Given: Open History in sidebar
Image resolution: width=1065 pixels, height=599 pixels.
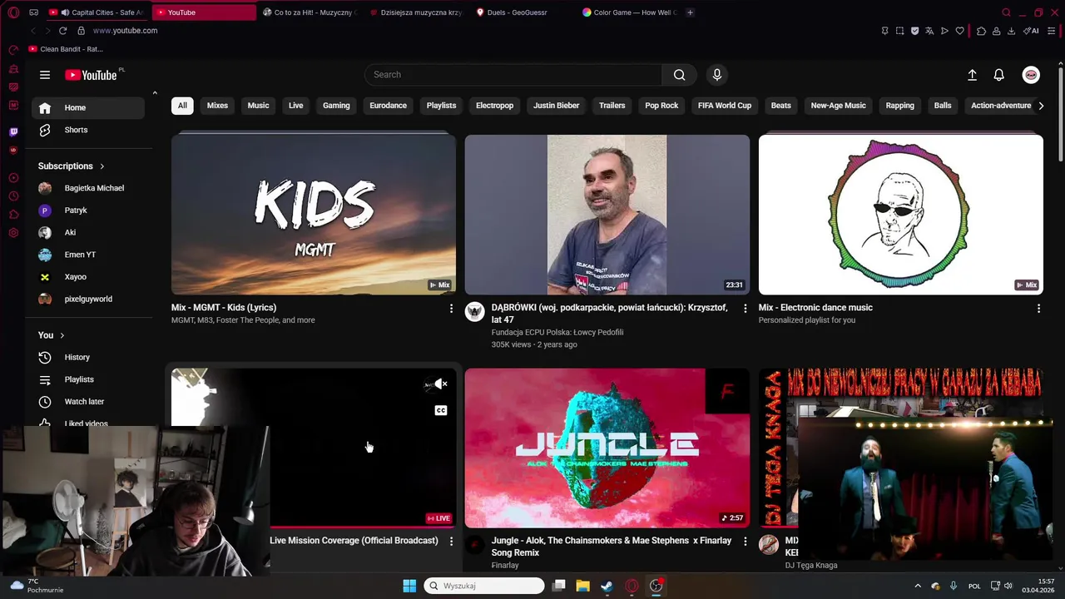Looking at the screenshot, I should [x=87, y=357].
